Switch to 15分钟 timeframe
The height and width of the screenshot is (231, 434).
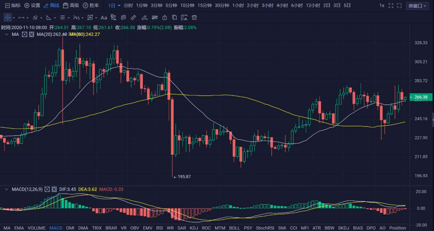[x=204, y=5]
